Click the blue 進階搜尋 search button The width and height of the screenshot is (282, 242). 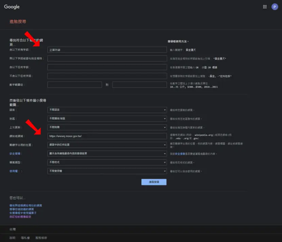pos(154,182)
